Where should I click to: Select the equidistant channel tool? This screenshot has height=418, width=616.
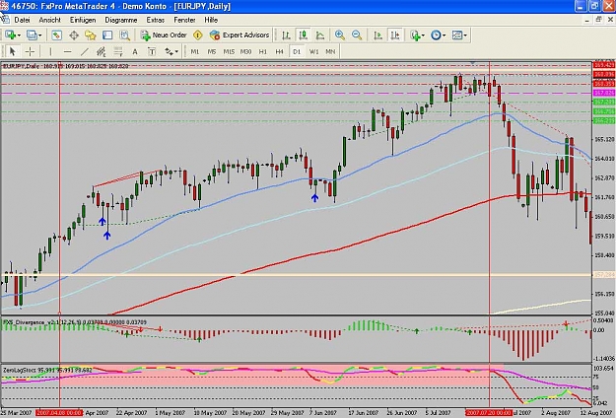coord(102,51)
